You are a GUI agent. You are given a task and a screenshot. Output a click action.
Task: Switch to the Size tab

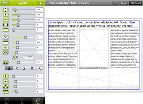(x=22, y=101)
